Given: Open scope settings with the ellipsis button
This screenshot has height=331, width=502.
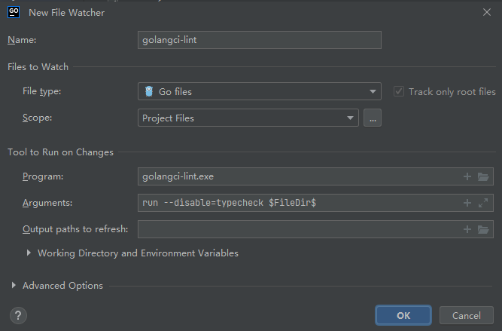Looking at the screenshot, I should (373, 118).
